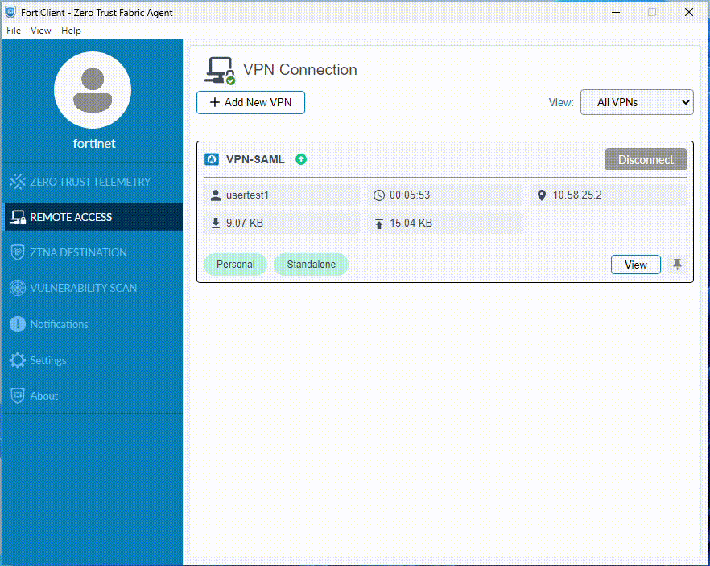Image resolution: width=710 pixels, height=566 pixels.
Task: Click the VPN-SAML connection name
Action: point(255,159)
